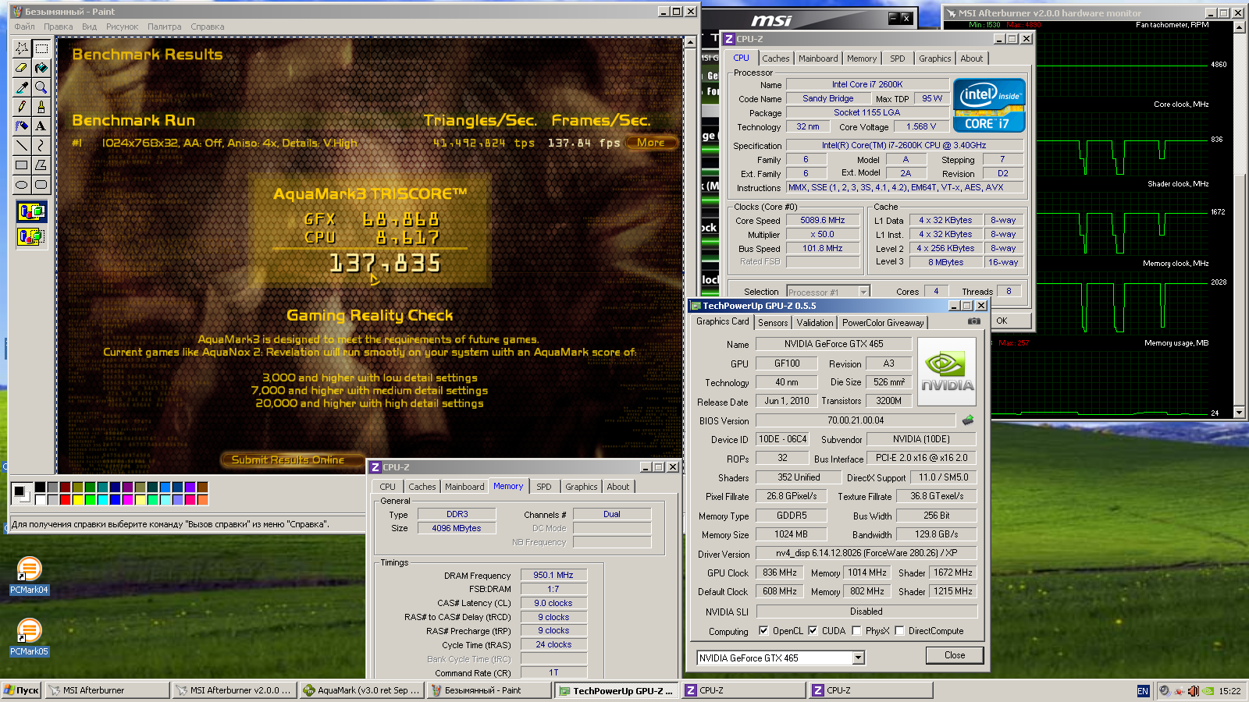1249x702 pixels.
Task: Select the Curve tool in Paint
Action: point(41,146)
